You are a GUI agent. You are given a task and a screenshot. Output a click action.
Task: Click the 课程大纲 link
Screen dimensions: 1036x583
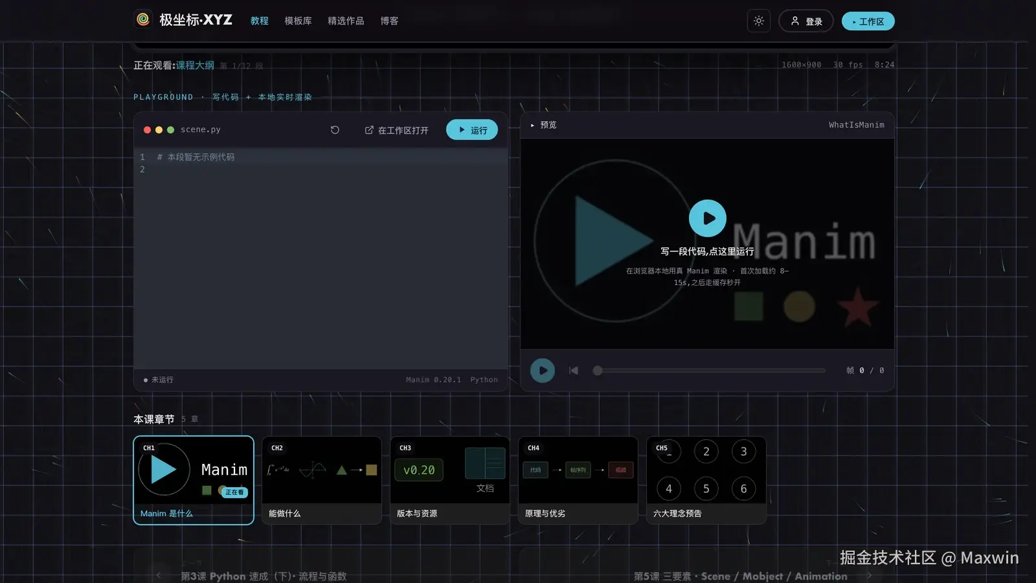tap(195, 65)
